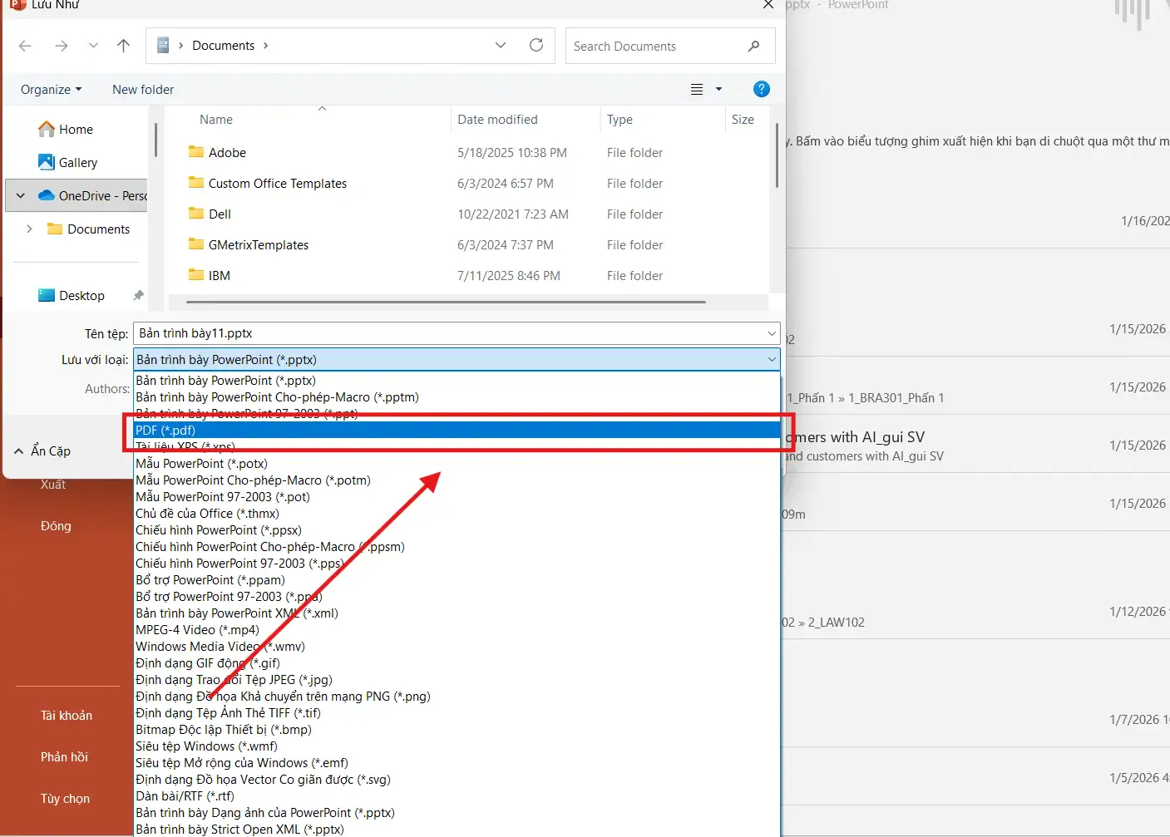Open the Organize dropdown menu

pyautogui.click(x=51, y=90)
